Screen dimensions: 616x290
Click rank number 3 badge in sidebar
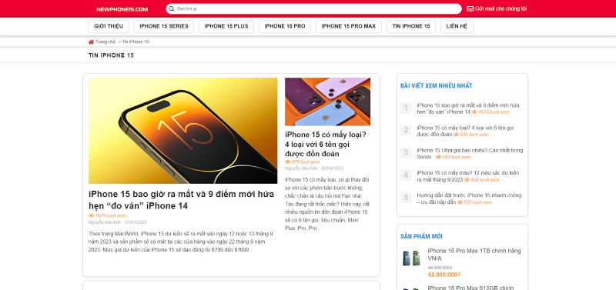(406, 152)
